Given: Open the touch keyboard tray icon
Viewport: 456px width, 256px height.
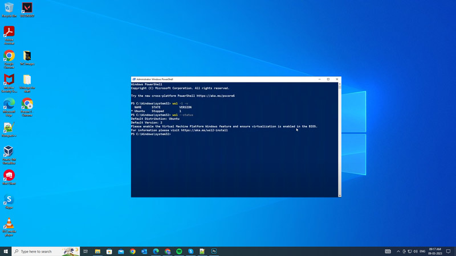Looking at the screenshot, I should click(x=388, y=251).
